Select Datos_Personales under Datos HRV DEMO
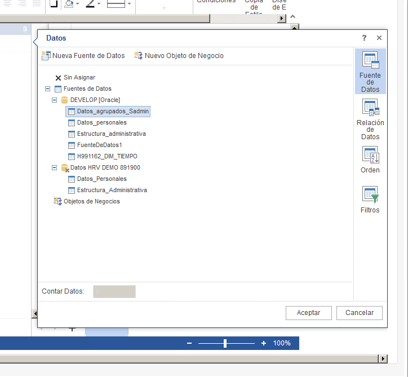This screenshot has width=408, height=377. pyautogui.click(x=97, y=179)
